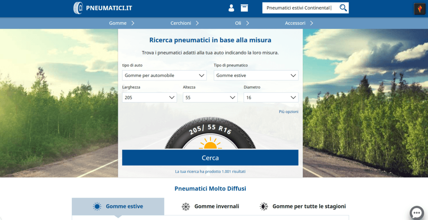428x220 pixels.
Task: Click the tipo di auto label
Action: pyautogui.click(x=132, y=65)
